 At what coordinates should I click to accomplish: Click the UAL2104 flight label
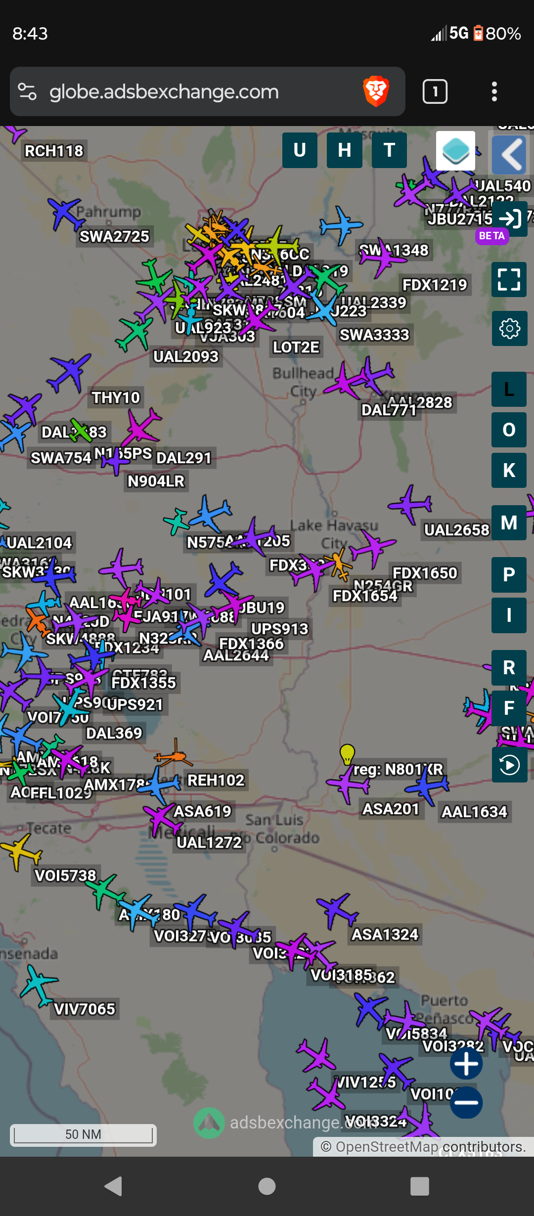point(39,543)
